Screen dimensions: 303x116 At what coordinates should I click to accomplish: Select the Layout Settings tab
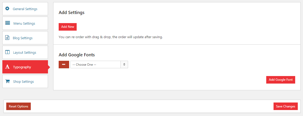25,52
